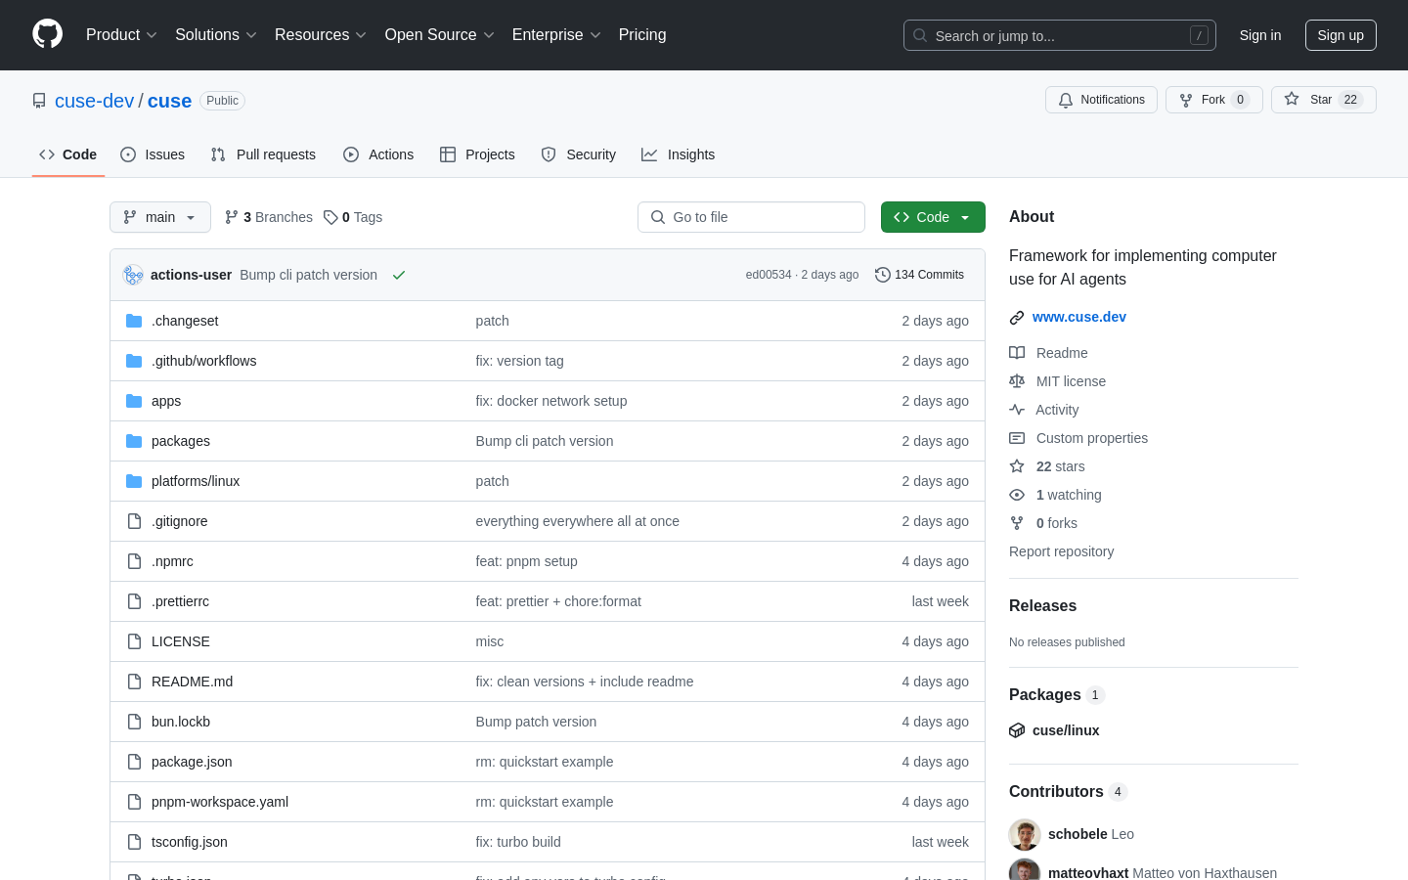1408x880 pixels.
Task: Click the fork icon beside 0 forks
Action: (x=1017, y=523)
